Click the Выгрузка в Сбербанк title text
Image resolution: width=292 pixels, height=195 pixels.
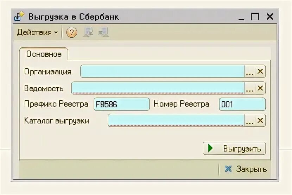pyautogui.click(x=74, y=17)
